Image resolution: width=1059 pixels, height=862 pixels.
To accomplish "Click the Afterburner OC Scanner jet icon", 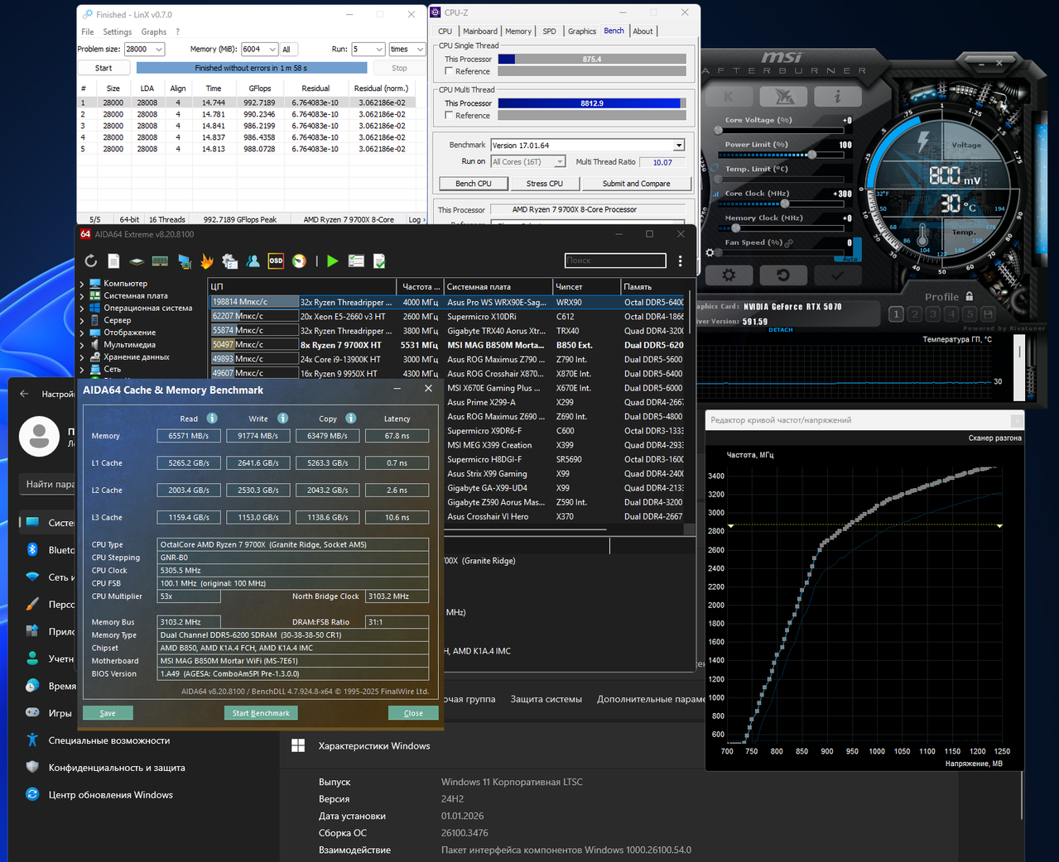I will pos(783,96).
